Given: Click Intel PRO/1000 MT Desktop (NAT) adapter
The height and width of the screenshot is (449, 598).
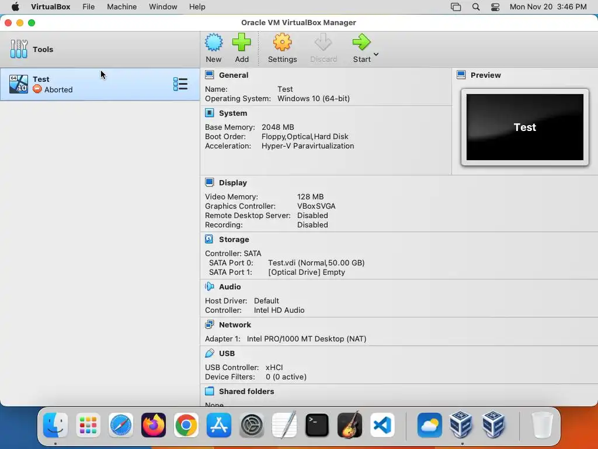Looking at the screenshot, I should pyautogui.click(x=306, y=339).
